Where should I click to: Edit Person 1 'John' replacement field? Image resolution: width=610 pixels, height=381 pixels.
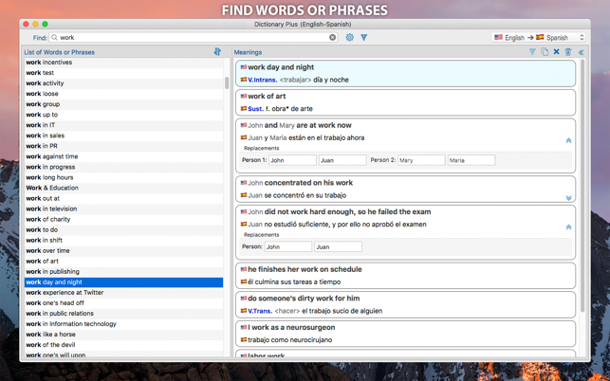click(292, 160)
